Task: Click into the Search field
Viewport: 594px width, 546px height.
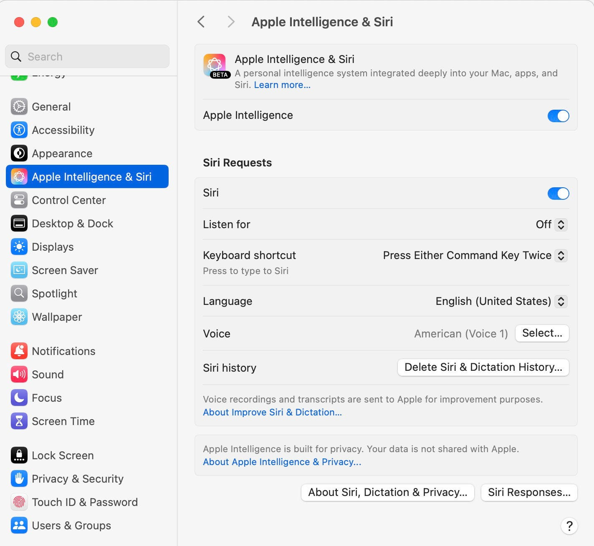Action: [87, 57]
